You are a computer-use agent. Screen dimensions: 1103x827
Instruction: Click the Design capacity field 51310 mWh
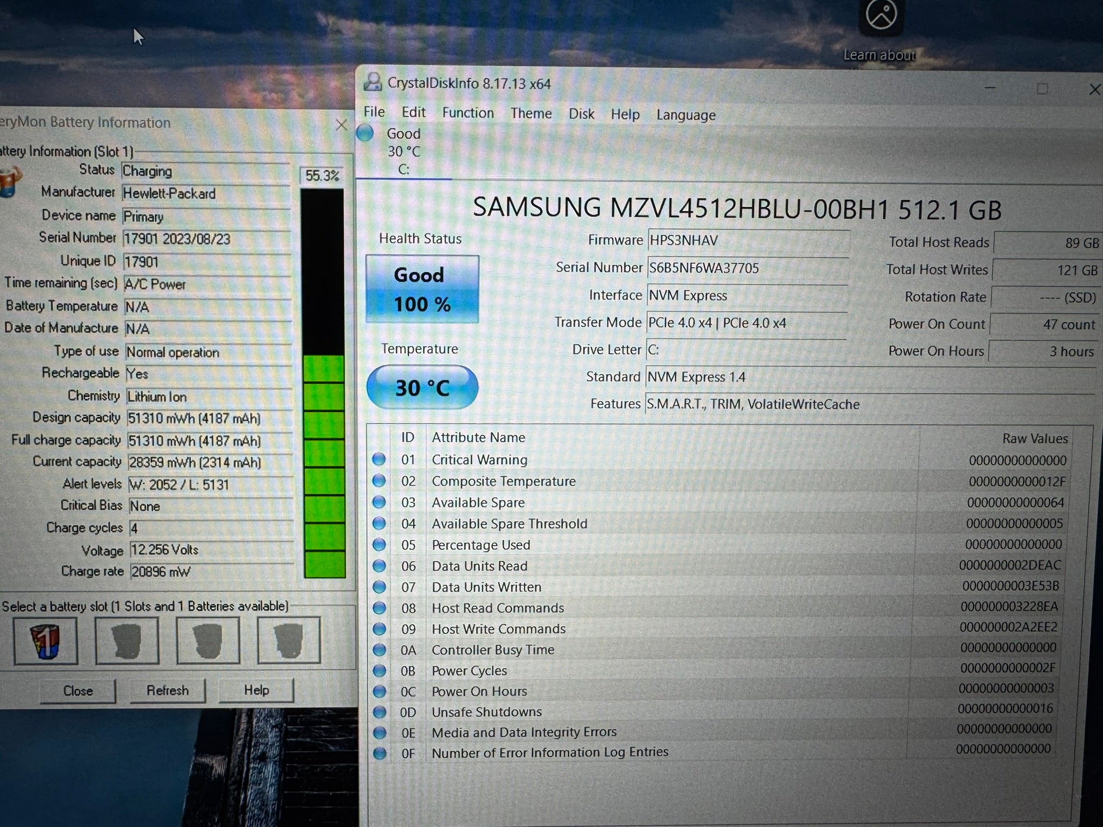[210, 418]
